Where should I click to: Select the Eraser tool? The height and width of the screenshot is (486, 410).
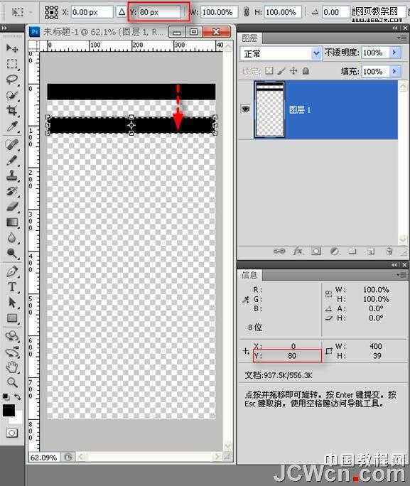(x=12, y=207)
